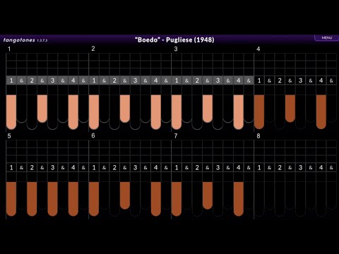Select measure number 4
Viewport: 339px width, 254px height.
pos(258,49)
